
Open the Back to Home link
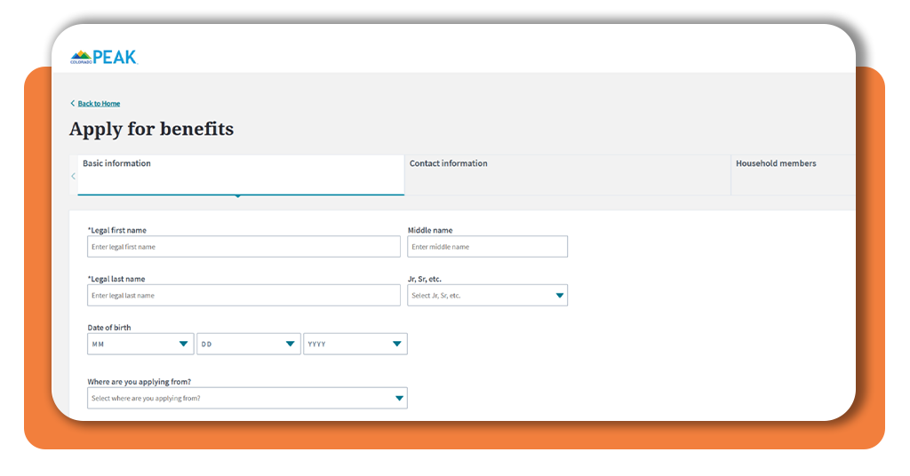pyautogui.click(x=99, y=103)
